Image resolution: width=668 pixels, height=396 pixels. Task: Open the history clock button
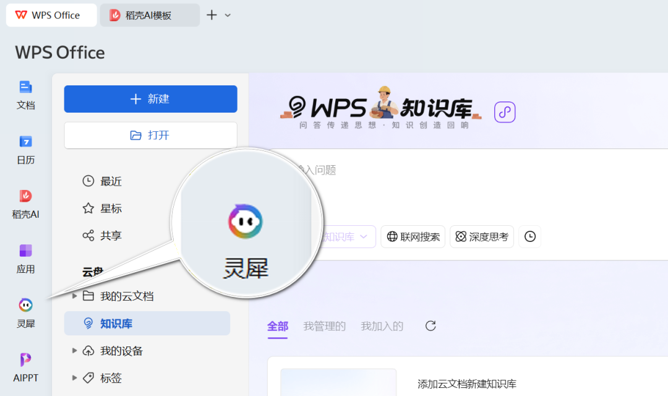tap(530, 236)
